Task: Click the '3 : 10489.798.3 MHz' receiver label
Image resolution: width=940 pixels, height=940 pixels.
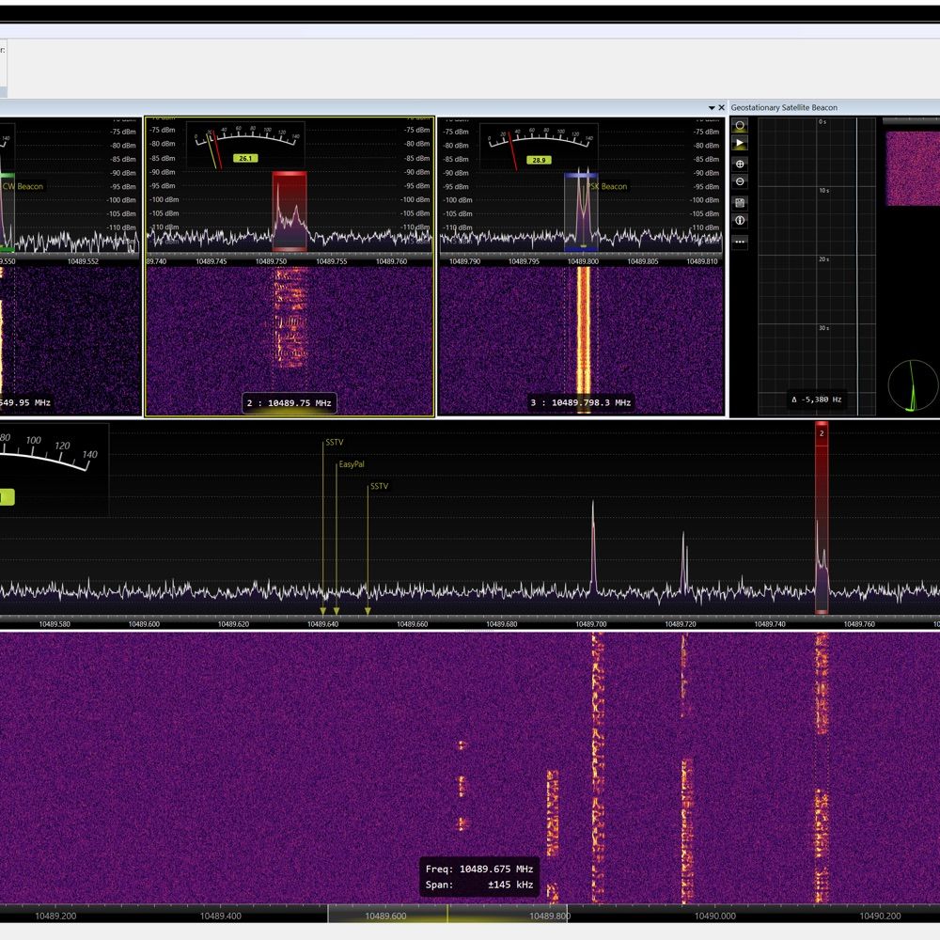Action: pos(580,402)
